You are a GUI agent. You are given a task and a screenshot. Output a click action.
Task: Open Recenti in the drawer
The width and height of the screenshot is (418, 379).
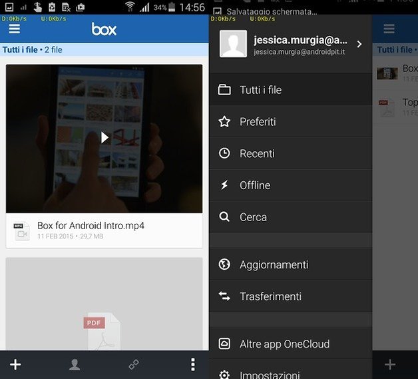pos(291,153)
